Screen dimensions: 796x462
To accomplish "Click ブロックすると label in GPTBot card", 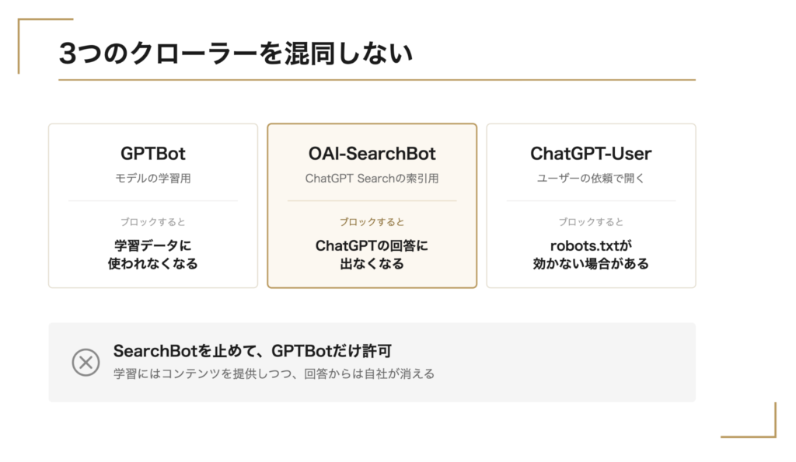I will pos(153,221).
